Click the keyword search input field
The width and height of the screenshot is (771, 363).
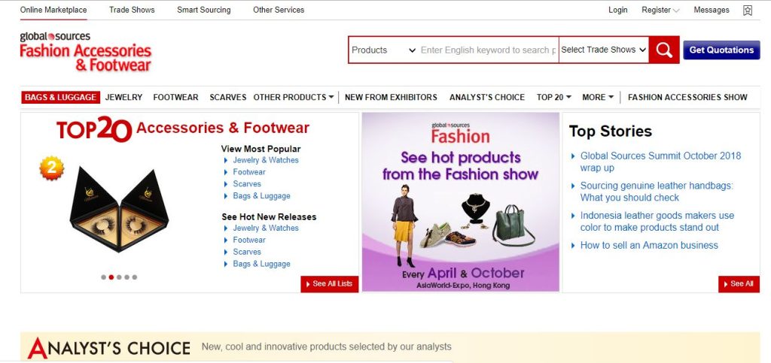pos(488,50)
